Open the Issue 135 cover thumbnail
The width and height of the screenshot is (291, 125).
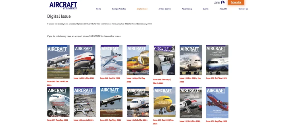(x=111, y=102)
